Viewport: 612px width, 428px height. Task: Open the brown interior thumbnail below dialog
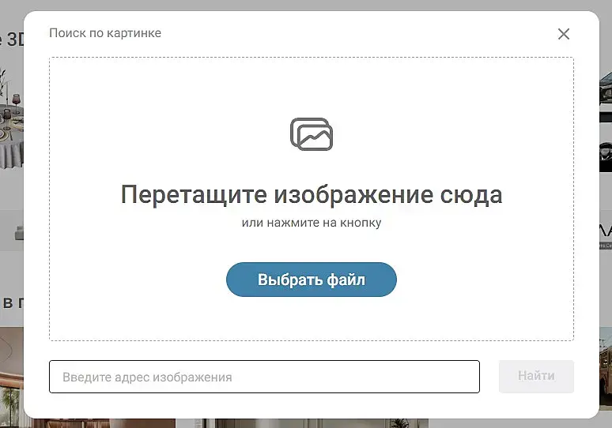coord(104,423)
